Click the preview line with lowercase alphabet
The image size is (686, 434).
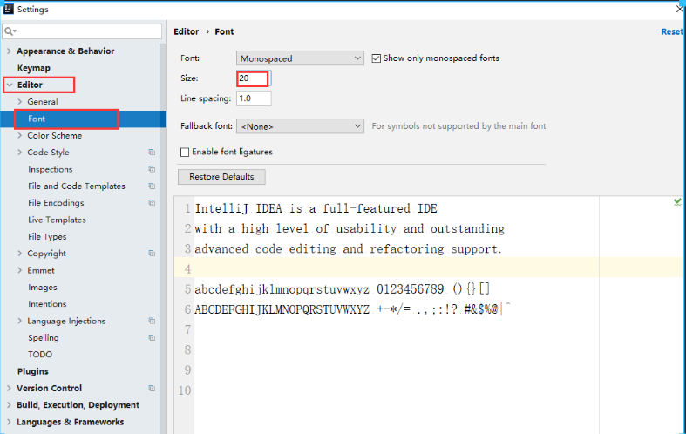pyautogui.click(x=342, y=289)
